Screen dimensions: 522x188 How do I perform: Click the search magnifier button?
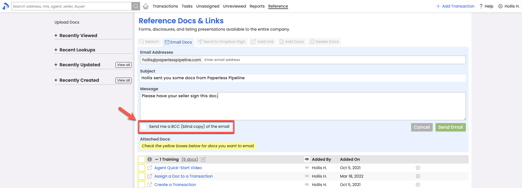136,6
